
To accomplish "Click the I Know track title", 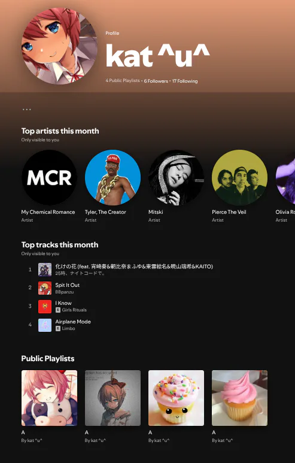I will click(x=63, y=303).
